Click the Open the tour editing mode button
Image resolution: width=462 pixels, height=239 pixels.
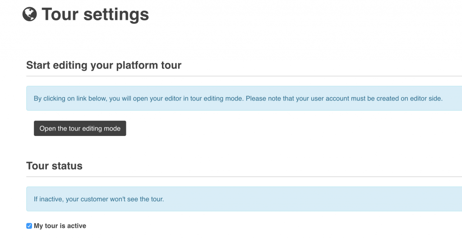80,128
